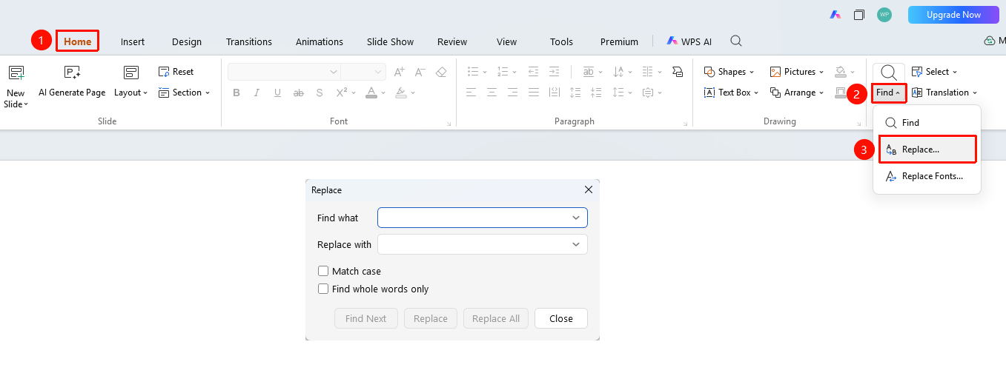Enable the Match case checkbox
The image size is (1006, 376).
pyautogui.click(x=323, y=272)
